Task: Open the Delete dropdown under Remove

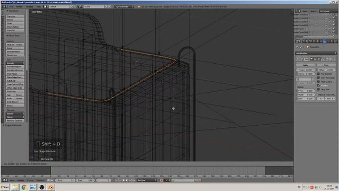Action: click(x=15, y=114)
